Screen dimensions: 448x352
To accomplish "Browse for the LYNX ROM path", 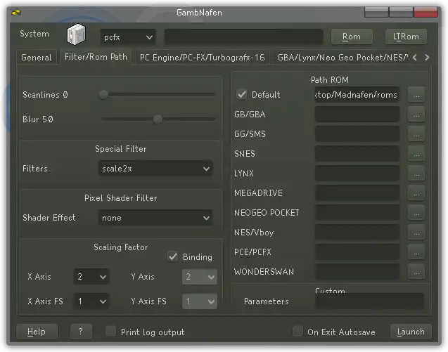I will (x=416, y=174).
